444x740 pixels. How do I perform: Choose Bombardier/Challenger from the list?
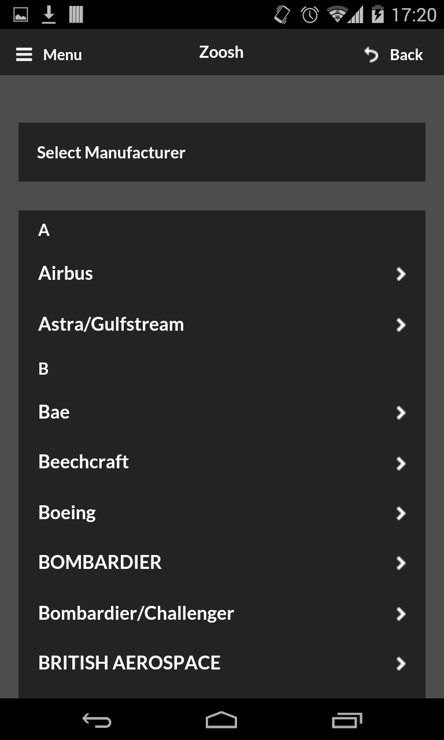(x=136, y=613)
